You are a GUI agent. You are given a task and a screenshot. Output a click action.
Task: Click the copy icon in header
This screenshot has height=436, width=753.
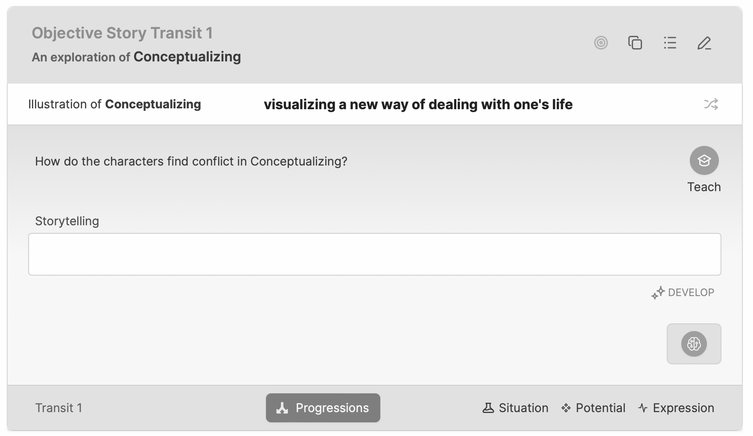635,43
